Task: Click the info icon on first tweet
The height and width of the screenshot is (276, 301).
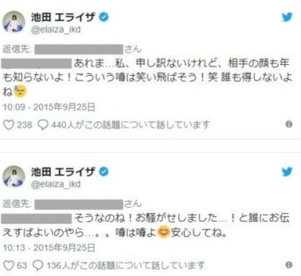Action: [289, 124]
